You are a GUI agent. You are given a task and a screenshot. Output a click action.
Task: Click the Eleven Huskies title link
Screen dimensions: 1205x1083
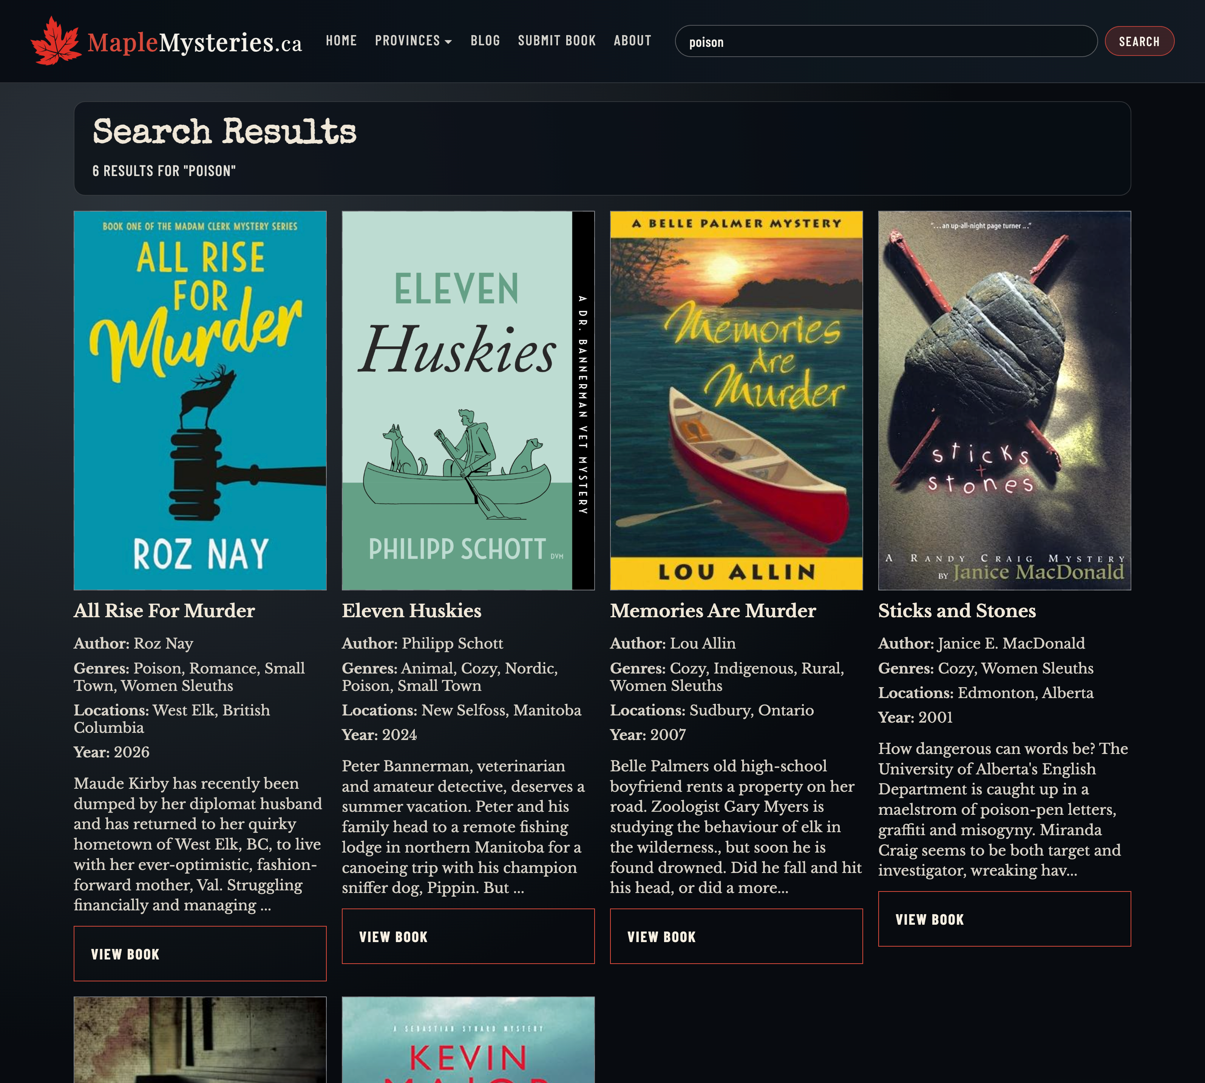[x=411, y=610]
